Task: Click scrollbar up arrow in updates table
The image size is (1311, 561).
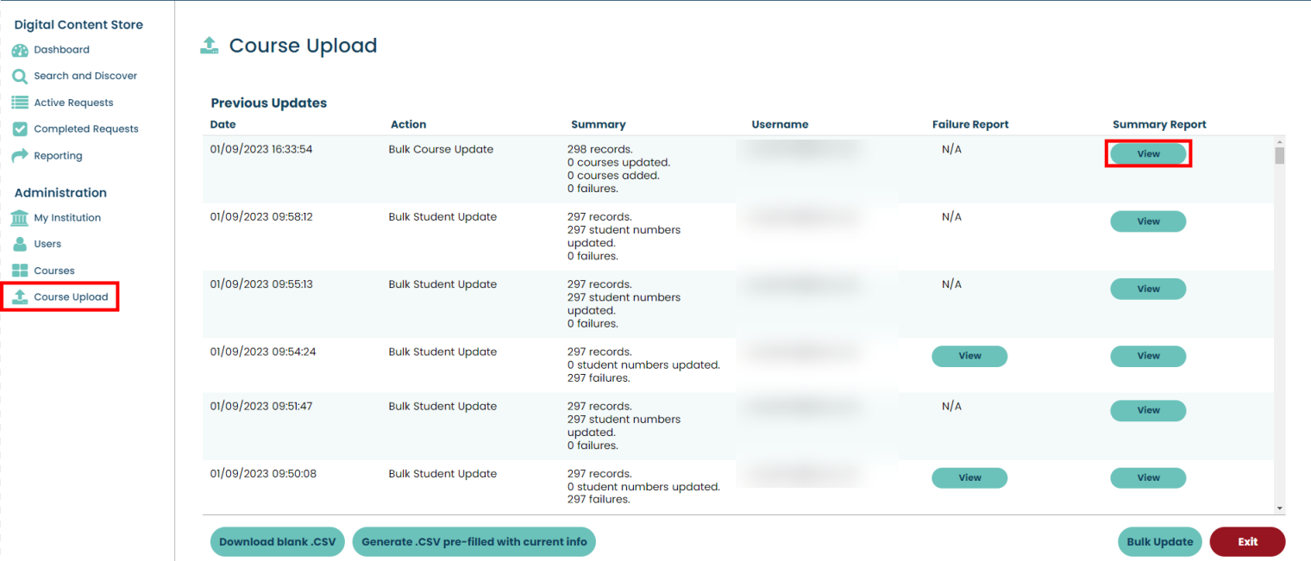Action: [1279, 141]
